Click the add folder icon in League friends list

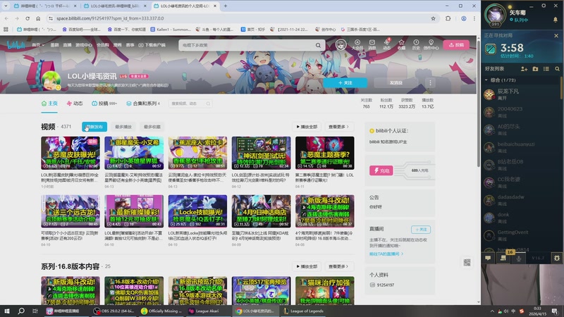pyautogui.click(x=535, y=68)
